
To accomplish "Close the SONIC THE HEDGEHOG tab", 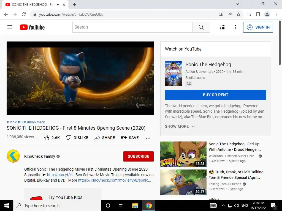I will point(64,5).
